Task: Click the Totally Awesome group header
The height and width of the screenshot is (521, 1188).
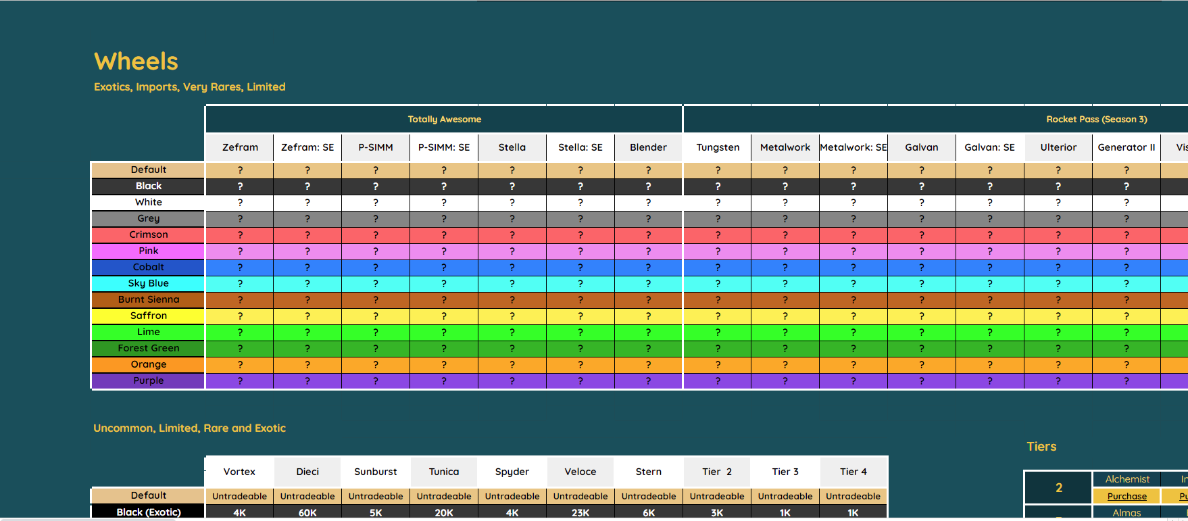Action: point(444,119)
